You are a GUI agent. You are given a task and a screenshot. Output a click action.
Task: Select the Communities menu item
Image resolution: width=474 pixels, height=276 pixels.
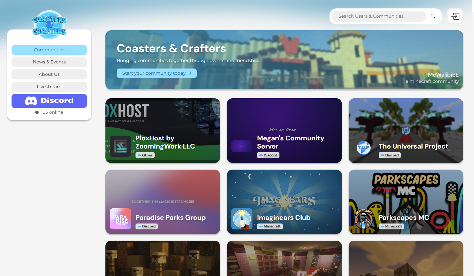tap(49, 50)
